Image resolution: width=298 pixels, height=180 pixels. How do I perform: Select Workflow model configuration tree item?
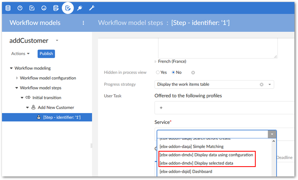pos(48,78)
